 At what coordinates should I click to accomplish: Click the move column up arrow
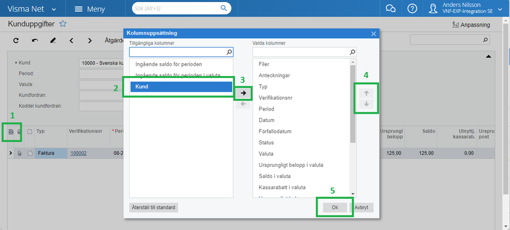point(366,93)
